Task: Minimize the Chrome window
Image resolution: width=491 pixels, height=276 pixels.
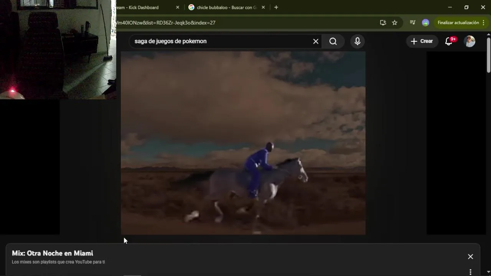Action: coord(450,7)
